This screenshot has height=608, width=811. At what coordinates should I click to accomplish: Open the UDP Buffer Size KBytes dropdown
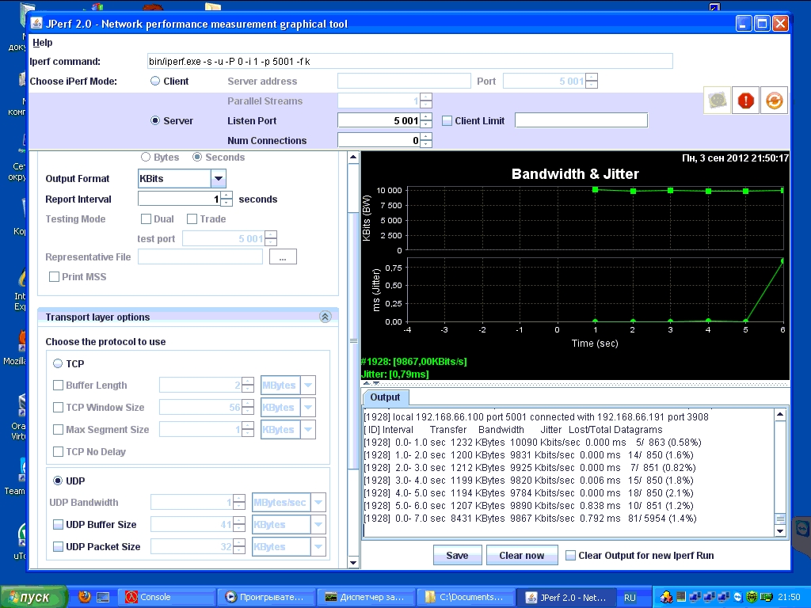[318, 524]
